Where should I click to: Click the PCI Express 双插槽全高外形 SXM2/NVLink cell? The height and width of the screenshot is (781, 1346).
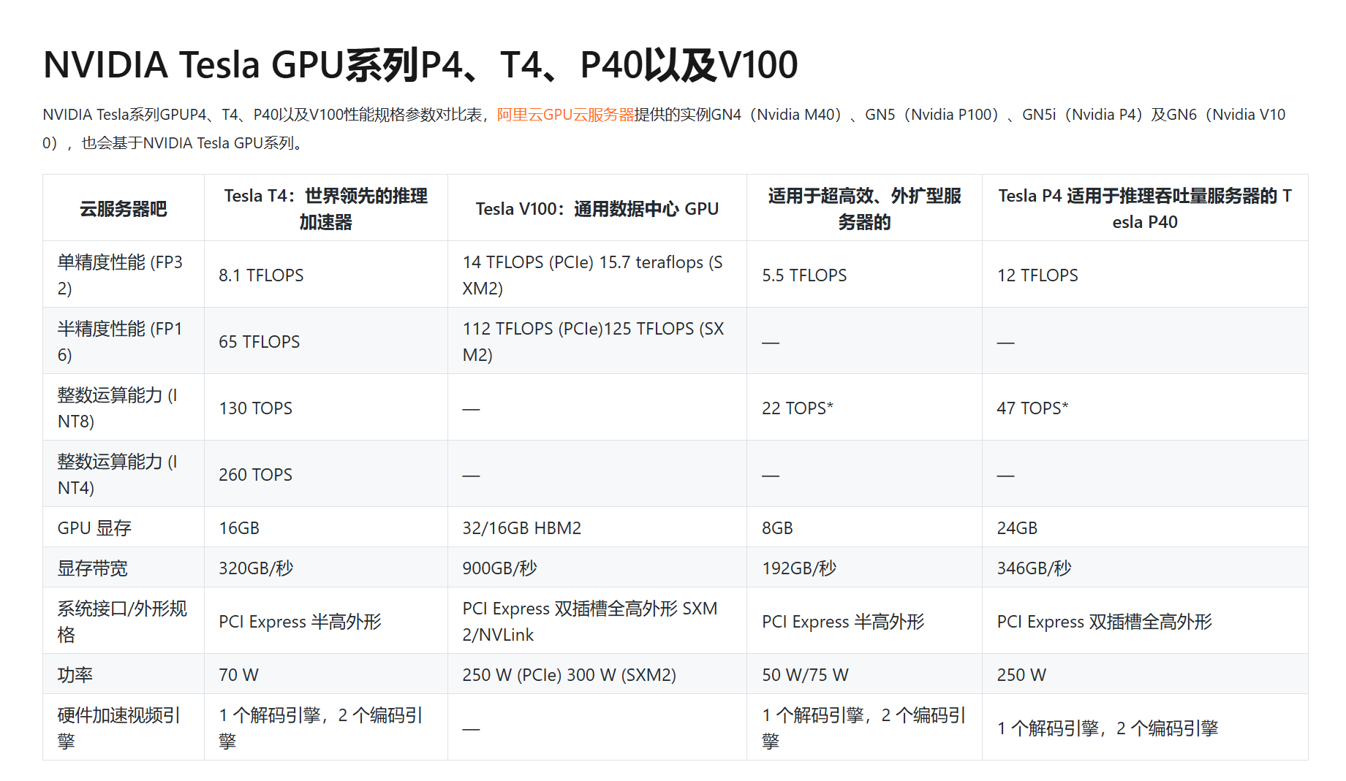pyautogui.click(x=597, y=622)
